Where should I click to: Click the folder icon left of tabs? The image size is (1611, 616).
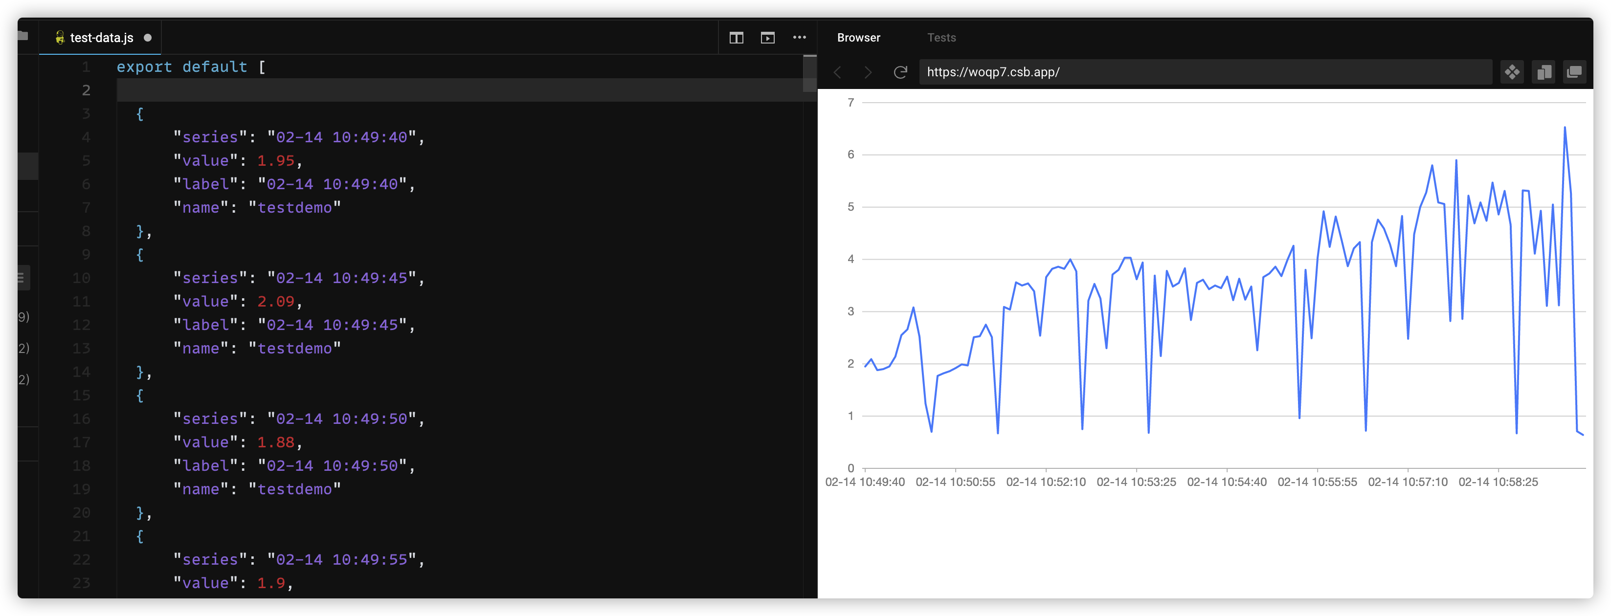point(23,36)
